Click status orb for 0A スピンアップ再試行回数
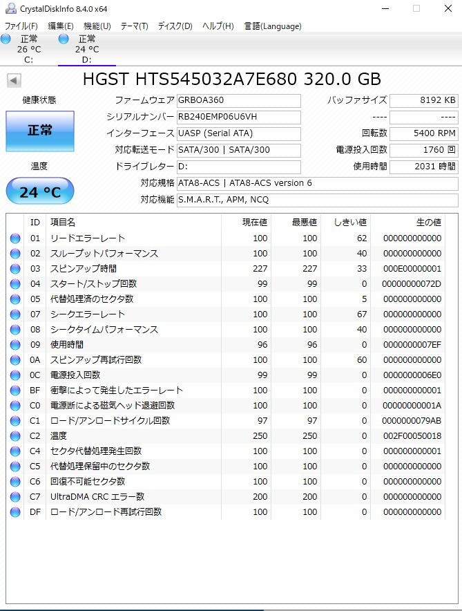 (15, 360)
